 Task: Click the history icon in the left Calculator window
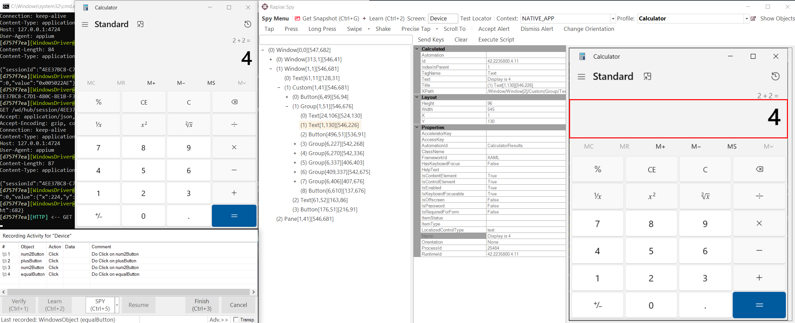(x=247, y=24)
